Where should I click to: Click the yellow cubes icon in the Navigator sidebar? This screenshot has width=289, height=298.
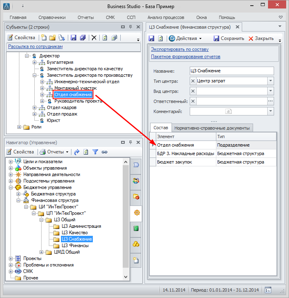click(x=136, y=244)
